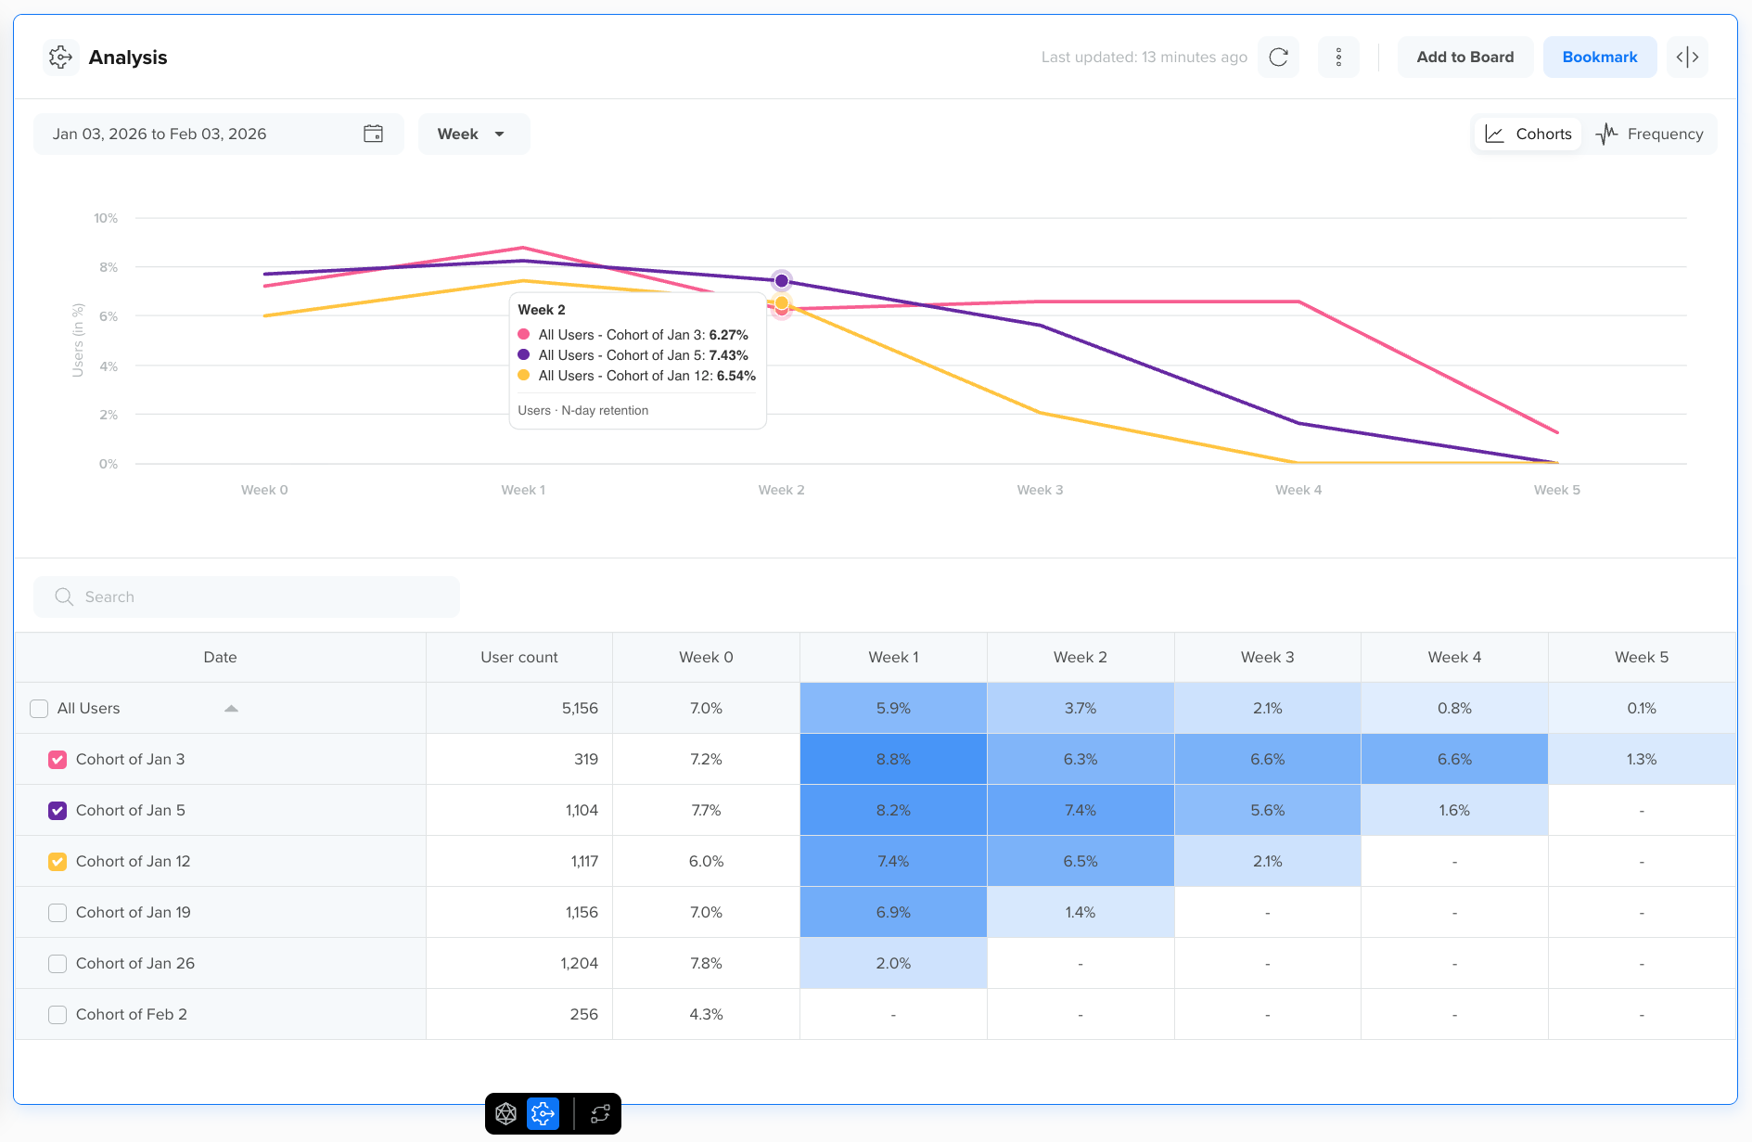The image size is (1752, 1142).
Task: Click the 4.3% cell for Cohort of Feb 2
Action: 706,1015
